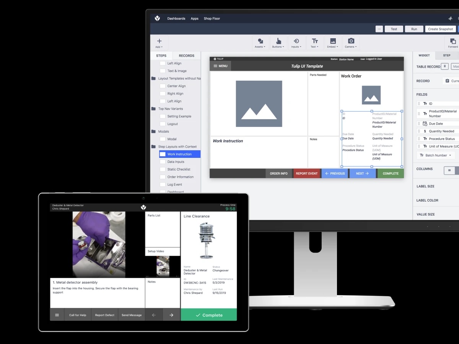Open the Batch Number field dropdown
The width and height of the screenshot is (459, 344).
point(436,155)
